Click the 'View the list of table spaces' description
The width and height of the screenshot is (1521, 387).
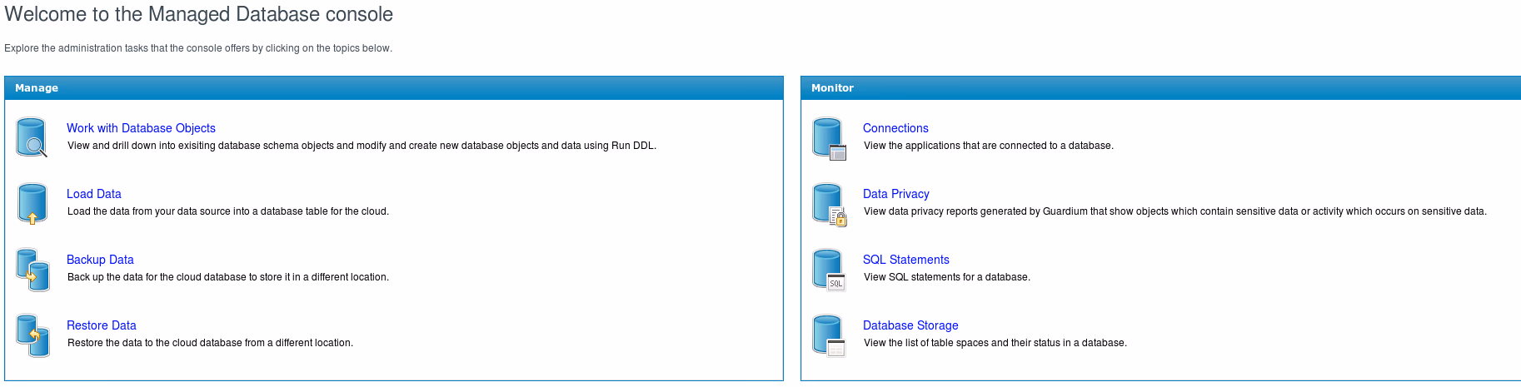tap(995, 343)
